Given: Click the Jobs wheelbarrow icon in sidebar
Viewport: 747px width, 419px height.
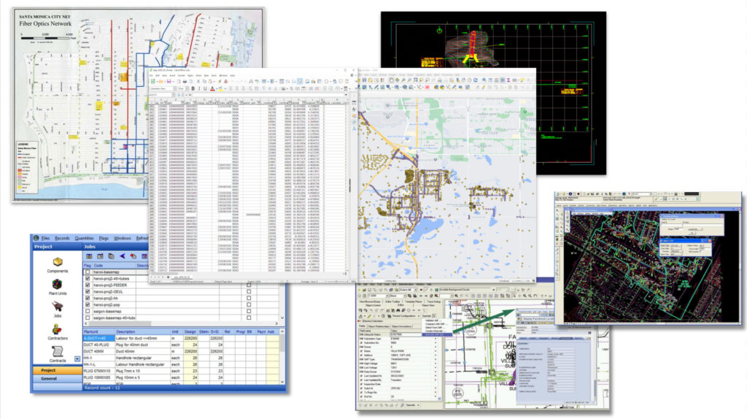Looking at the screenshot, I should tap(57, 307).
